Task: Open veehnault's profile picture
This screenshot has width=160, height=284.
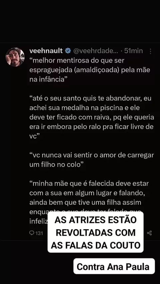Action: (15, 57)
